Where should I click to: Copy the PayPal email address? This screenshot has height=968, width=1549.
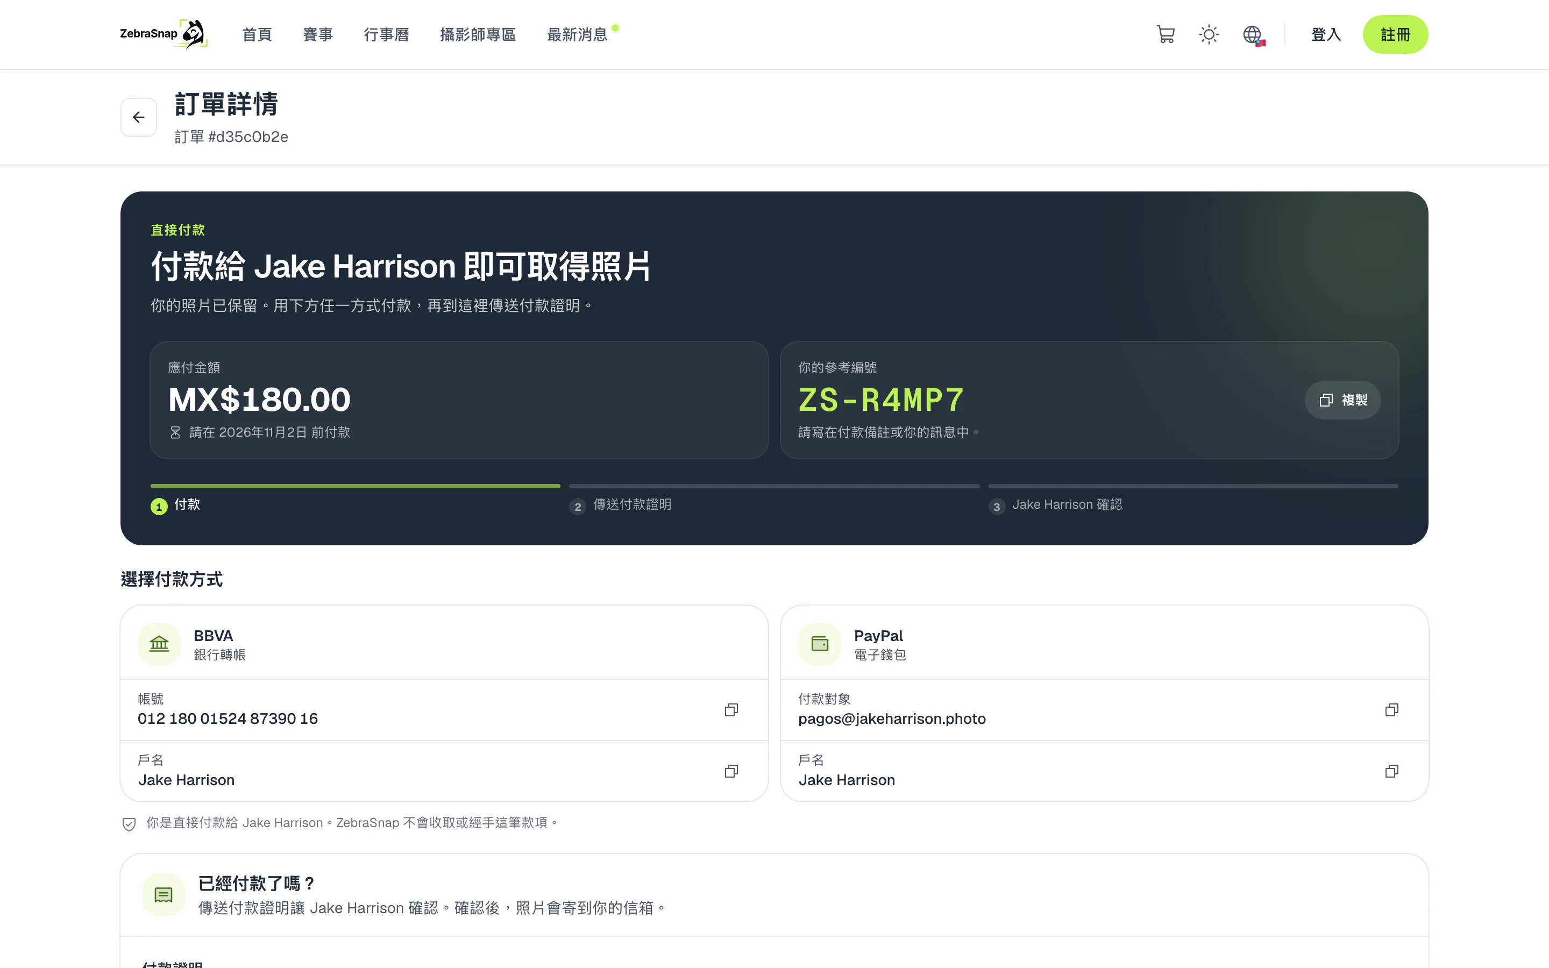(x=1391, y=710)
